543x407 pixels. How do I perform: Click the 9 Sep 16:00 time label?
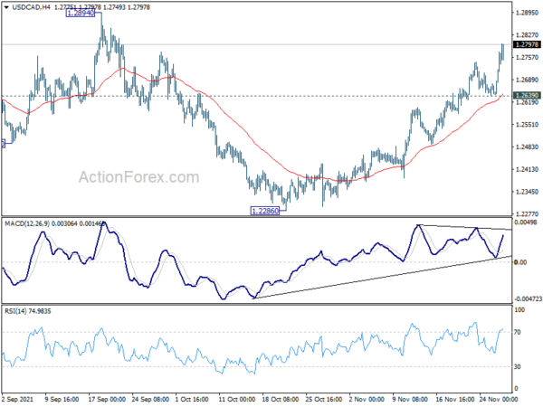pos(62,400)
